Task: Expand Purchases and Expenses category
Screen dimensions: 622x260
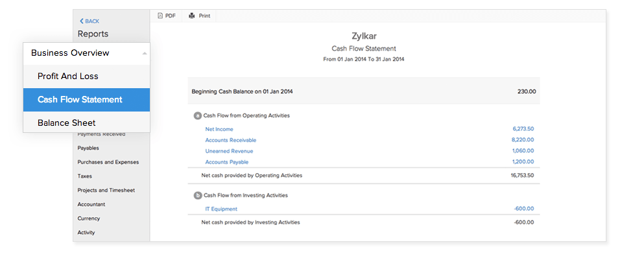Action: coord(108,162)
